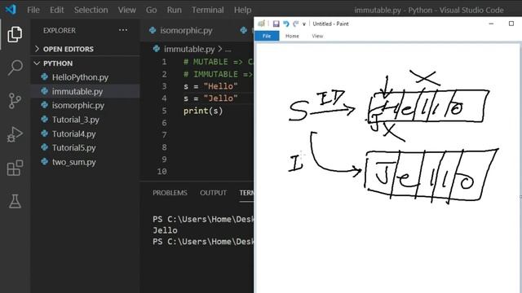Screen dimensions: 522x293
Task: Click line number 3 in editor
Action: (164, 86)
